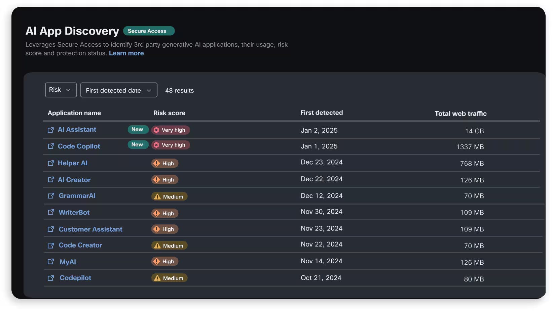This screenshot has height=311, width=553.
Task: Click the High risk icon for AI Creator
Action: click(156, 180)
